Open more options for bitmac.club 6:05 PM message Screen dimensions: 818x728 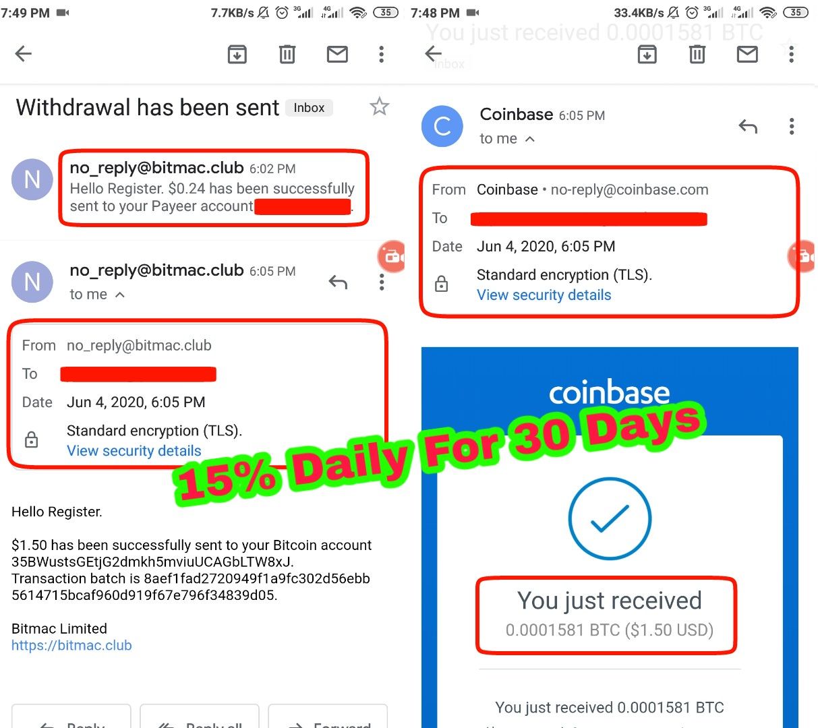click(x=382, y=282)
